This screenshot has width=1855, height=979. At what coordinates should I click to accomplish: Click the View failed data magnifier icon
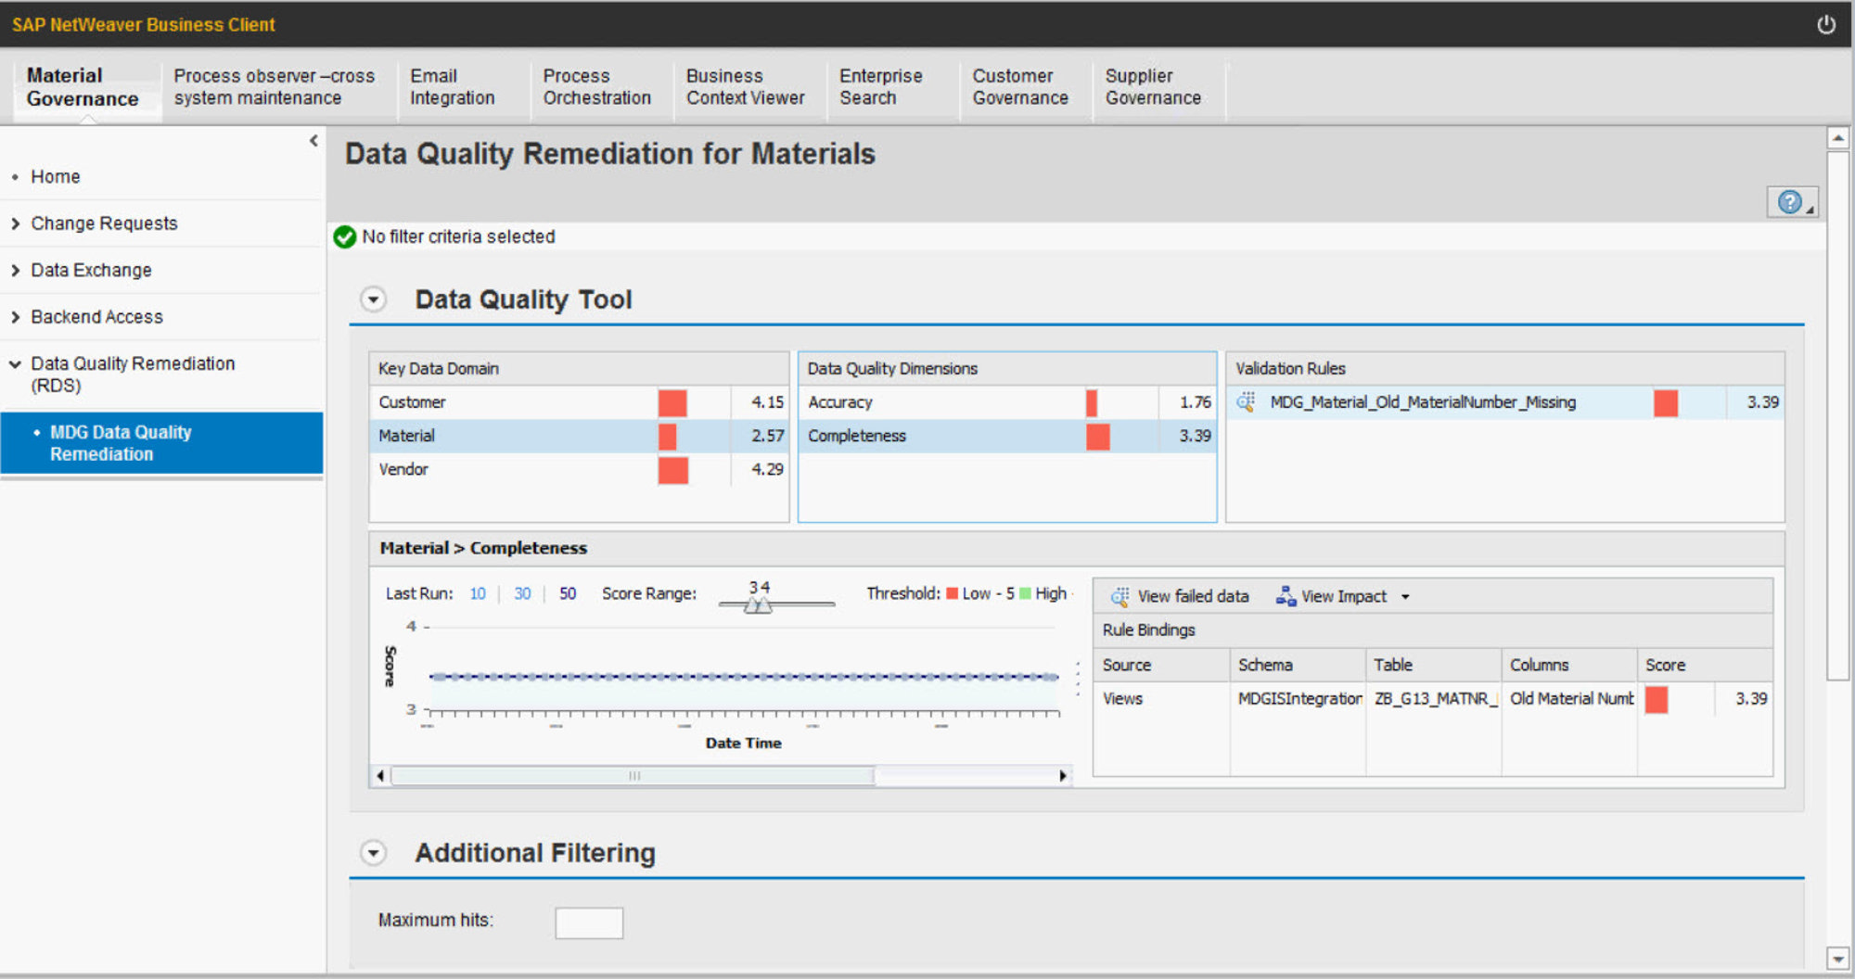click(x=1120, y=596)
